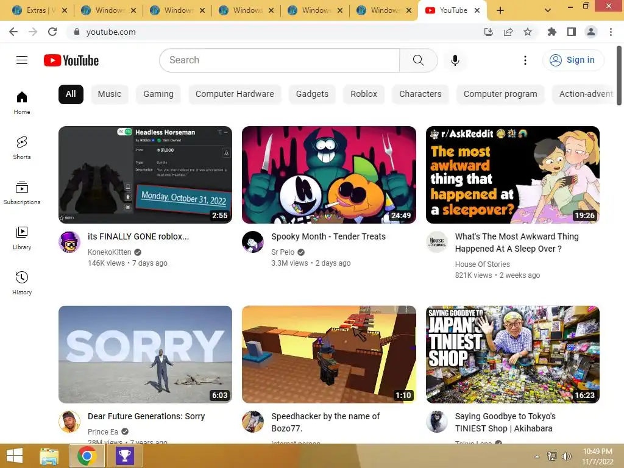The height and width of the screenshot is (468, 624).
Task: Select the Roblox filter chip
Action: (x=364, y=94)
